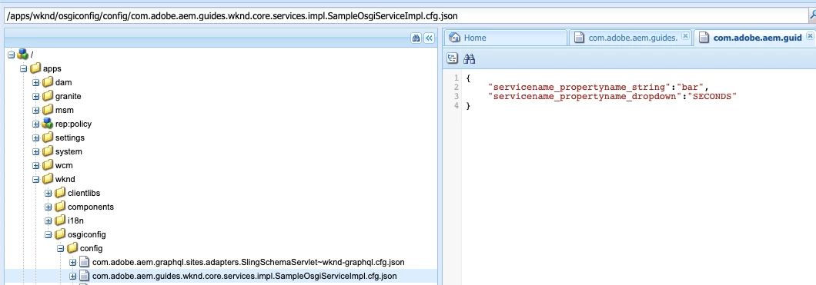Screen dimensions: 816x285
Task: Expand the granite folder
Action: coord(35,97)
